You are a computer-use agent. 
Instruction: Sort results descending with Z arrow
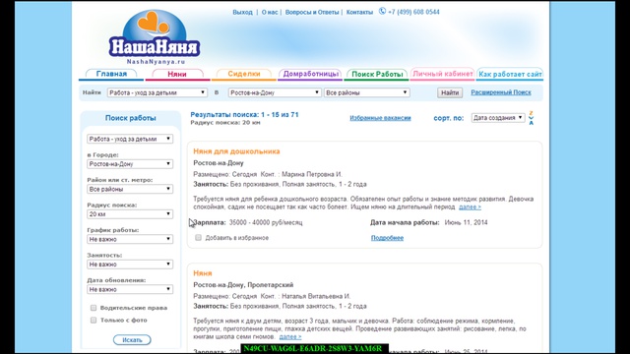point(532,113)
